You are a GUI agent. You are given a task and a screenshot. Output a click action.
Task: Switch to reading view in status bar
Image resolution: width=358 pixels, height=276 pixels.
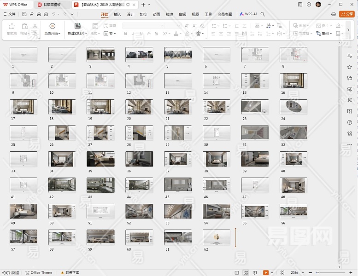[x=255, y=273]
